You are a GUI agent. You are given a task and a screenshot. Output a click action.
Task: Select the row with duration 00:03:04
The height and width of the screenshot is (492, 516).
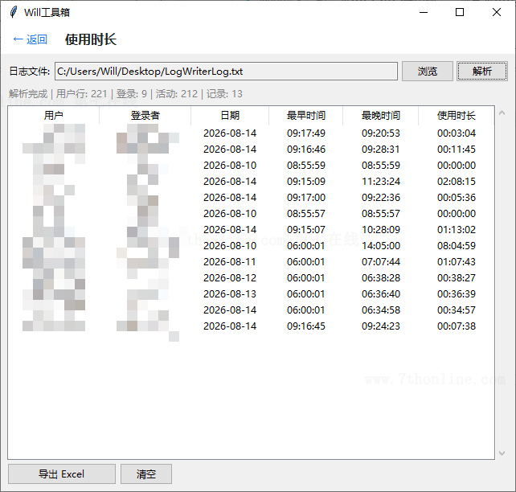[251, 133]
